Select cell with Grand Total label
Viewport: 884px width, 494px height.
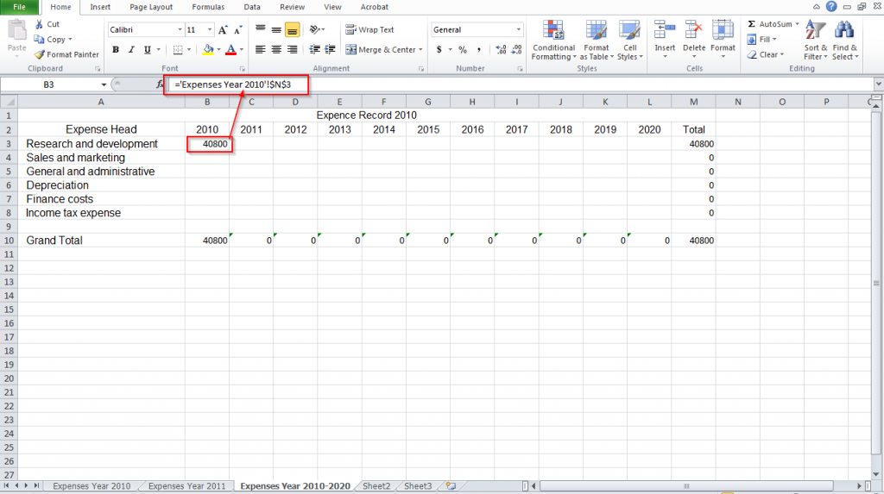click(x=101, y=241)
